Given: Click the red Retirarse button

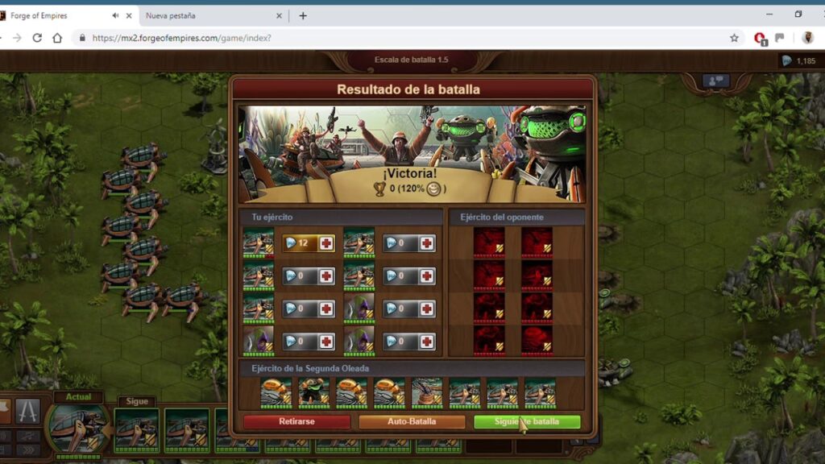Looking at the screenshot, I should click(x=296, y=422).
